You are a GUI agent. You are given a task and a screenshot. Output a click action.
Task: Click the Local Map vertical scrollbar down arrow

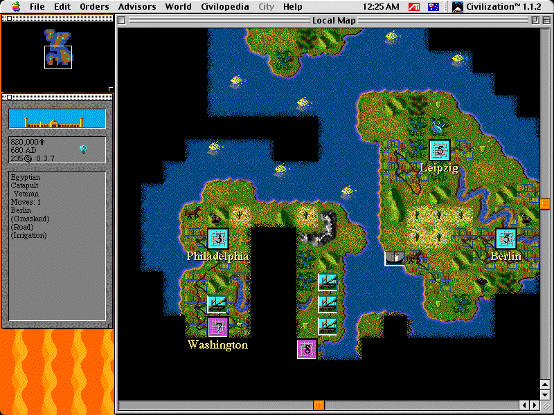pos(545,394)
